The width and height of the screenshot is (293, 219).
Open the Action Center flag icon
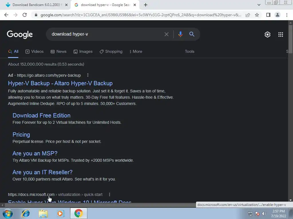pos(257,214)
